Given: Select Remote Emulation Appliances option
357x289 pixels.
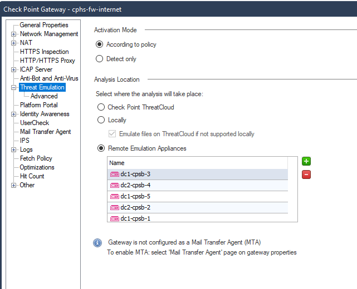Looking at the screenshot, I should pos(101,148).
